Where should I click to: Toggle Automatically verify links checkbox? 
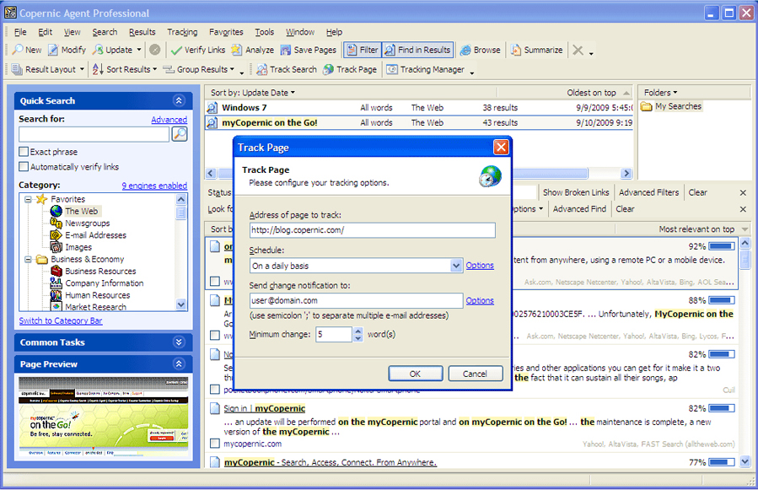[x=24, y=167]
